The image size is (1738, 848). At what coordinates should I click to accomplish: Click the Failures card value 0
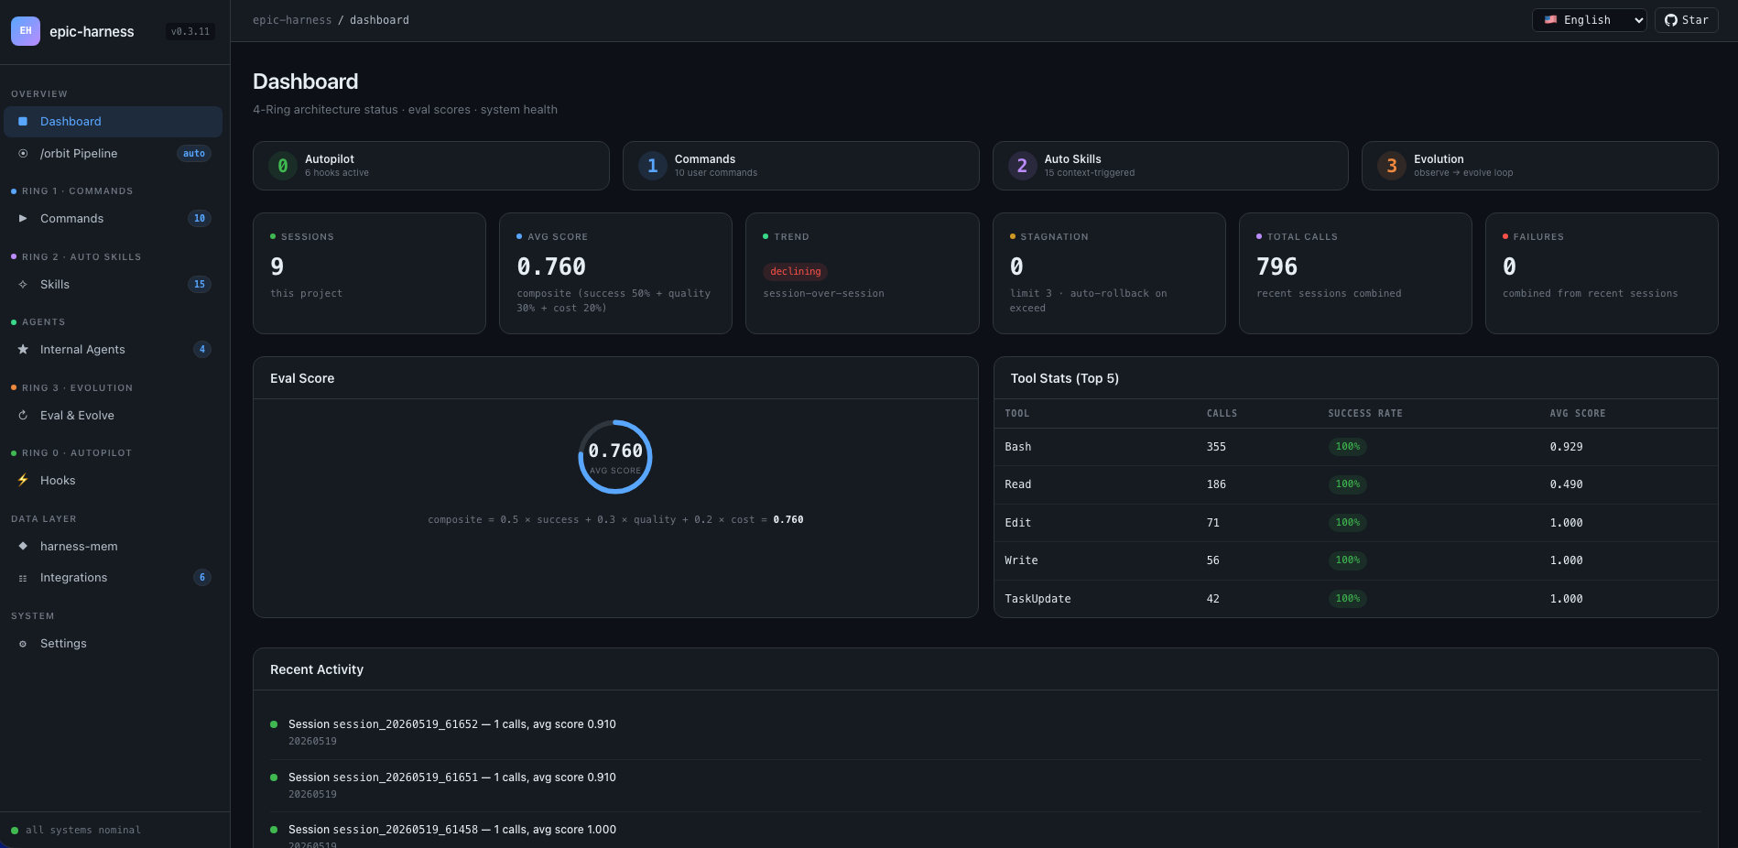point(1510,266)
